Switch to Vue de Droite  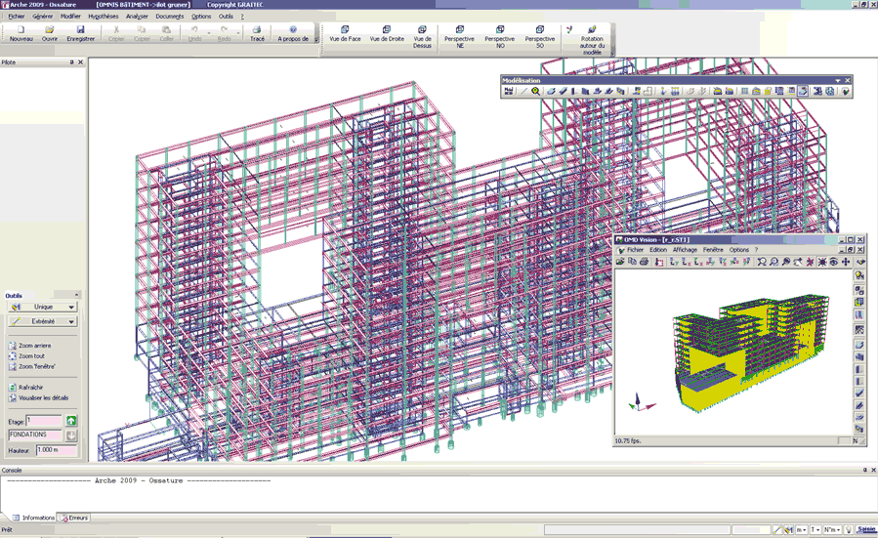387,33
